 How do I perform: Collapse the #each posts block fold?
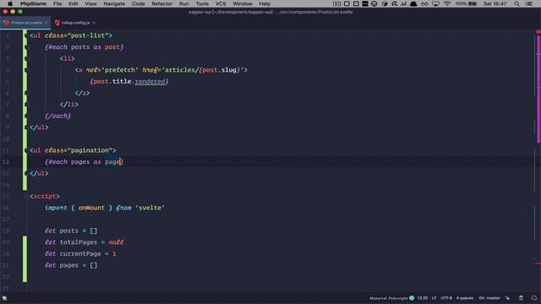pyautogui.click(x=25, y=47)
